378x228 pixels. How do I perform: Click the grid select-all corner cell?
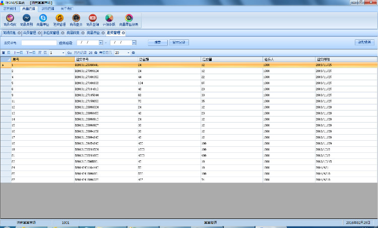click(6, 60)
